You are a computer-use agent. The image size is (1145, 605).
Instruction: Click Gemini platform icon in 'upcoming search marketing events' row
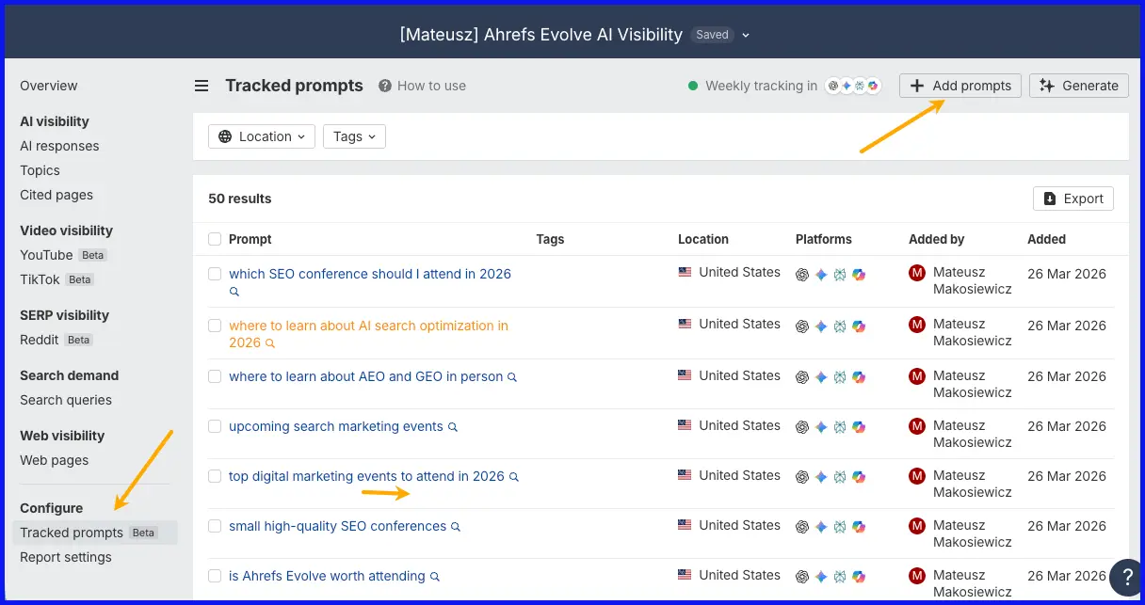pos(821,427)
